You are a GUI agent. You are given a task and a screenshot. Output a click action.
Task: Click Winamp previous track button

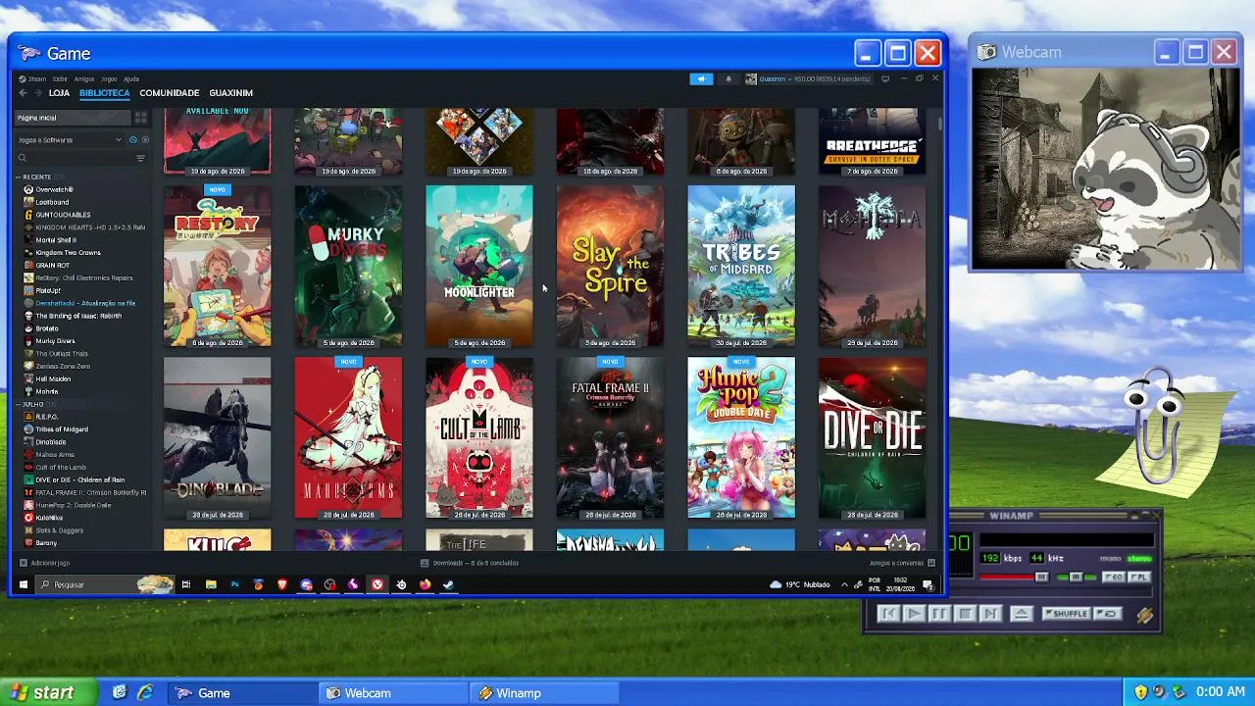[x=888, y=614]
